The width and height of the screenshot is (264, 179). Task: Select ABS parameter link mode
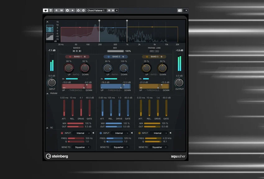point(152,51)
